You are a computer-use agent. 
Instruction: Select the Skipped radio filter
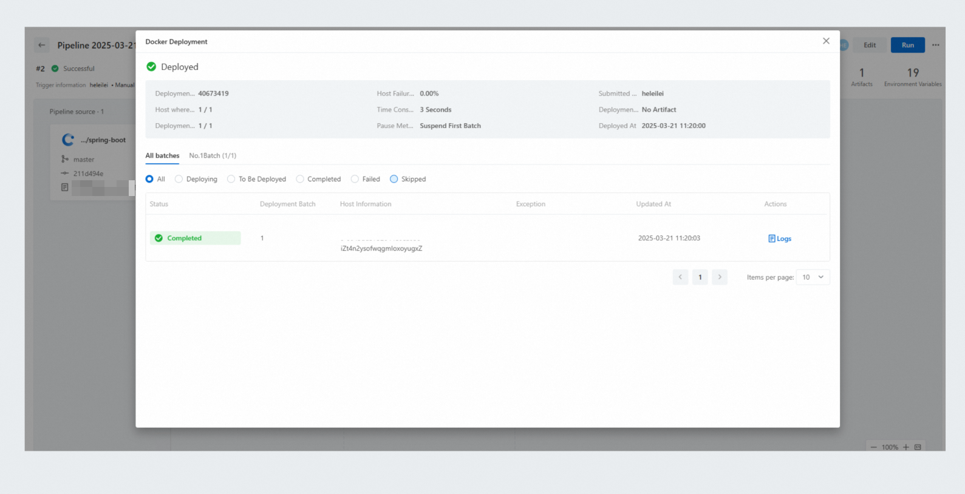coord(394,179)
